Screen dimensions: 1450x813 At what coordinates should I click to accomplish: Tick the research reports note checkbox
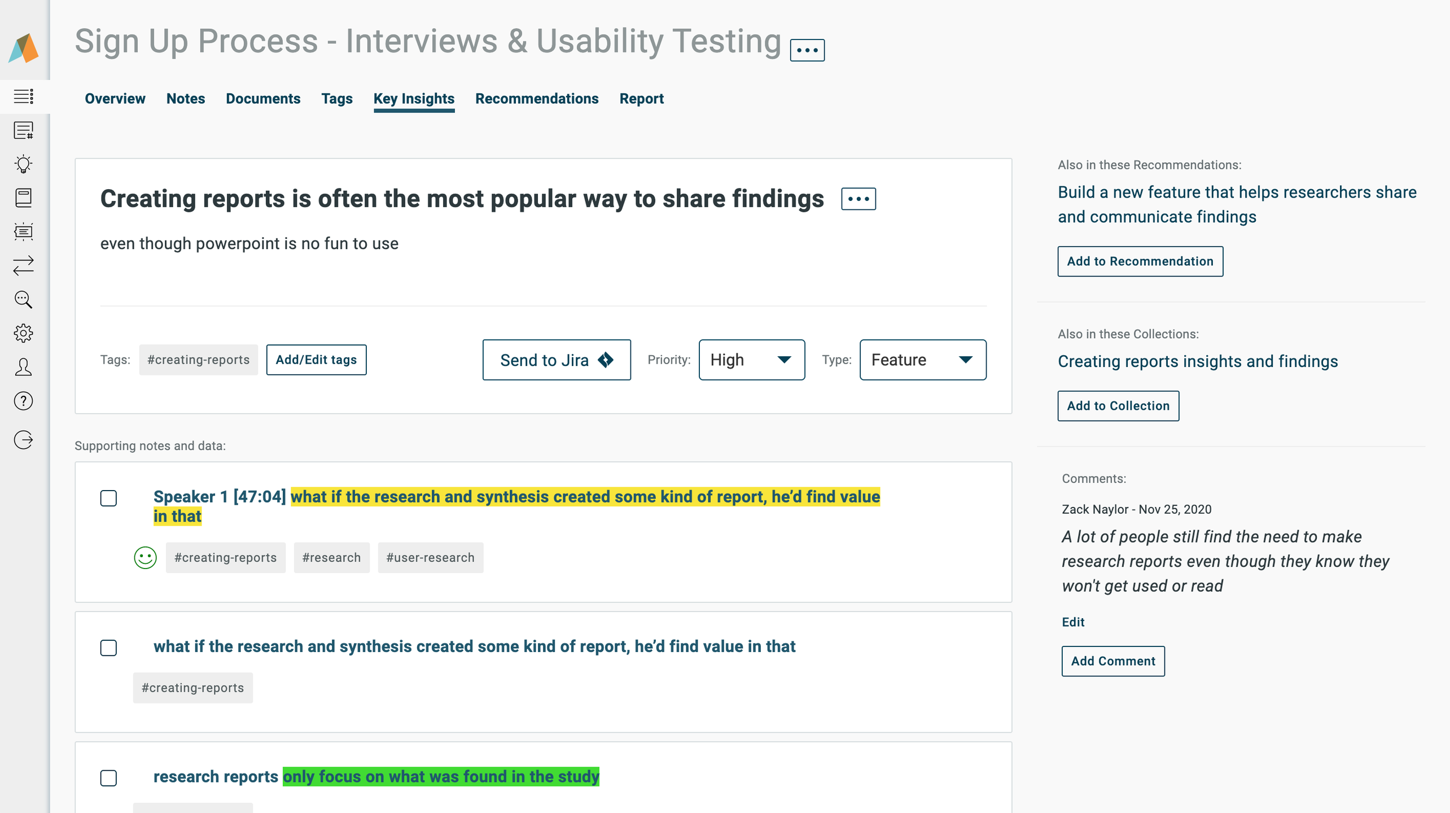(x=108, y=777)
